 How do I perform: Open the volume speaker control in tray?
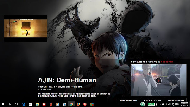tap(170, 104)
